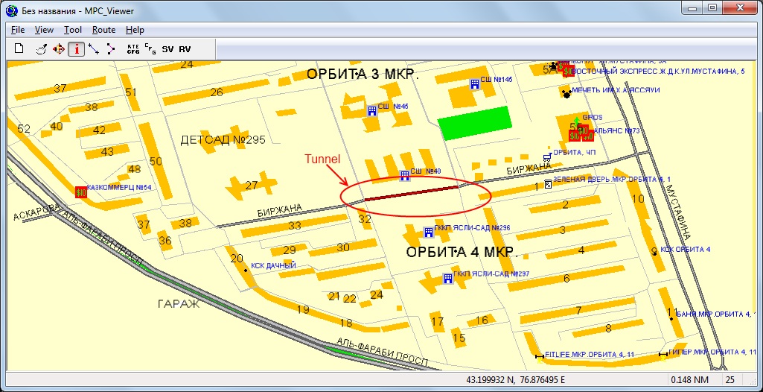Open the RTE CFG route settings
763x392 pixels.
(x=133, y=49)
